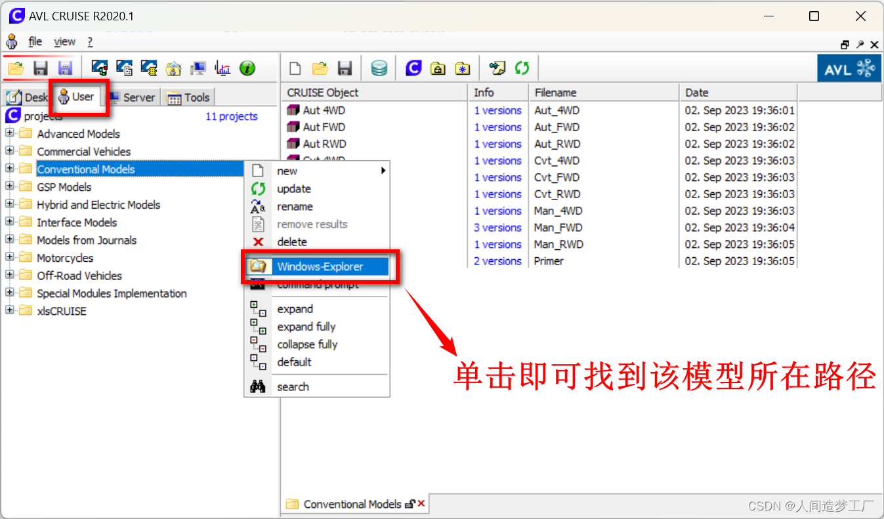Click the Aut 4WD model icon

(x=293, y=110)
